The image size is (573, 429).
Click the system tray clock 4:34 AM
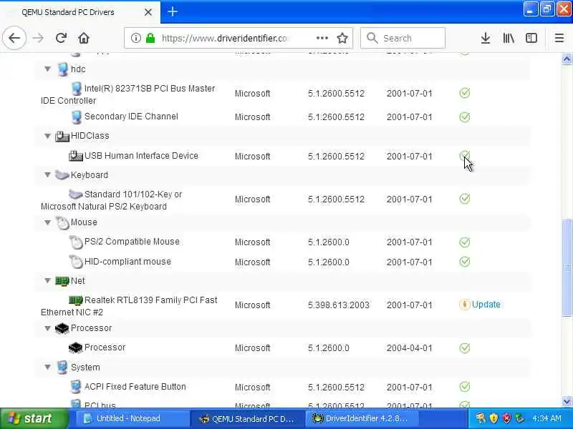[546, 418]
